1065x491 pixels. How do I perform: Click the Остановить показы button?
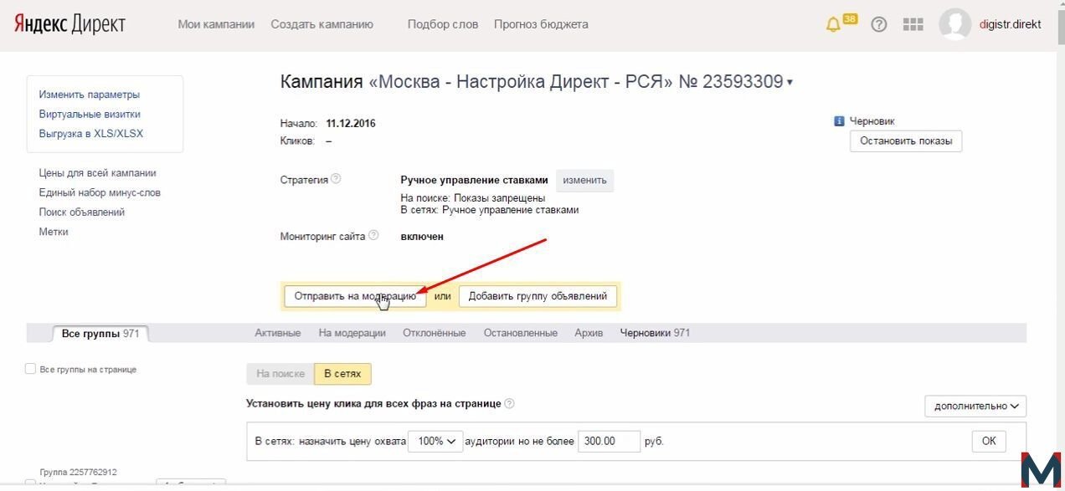906,141
